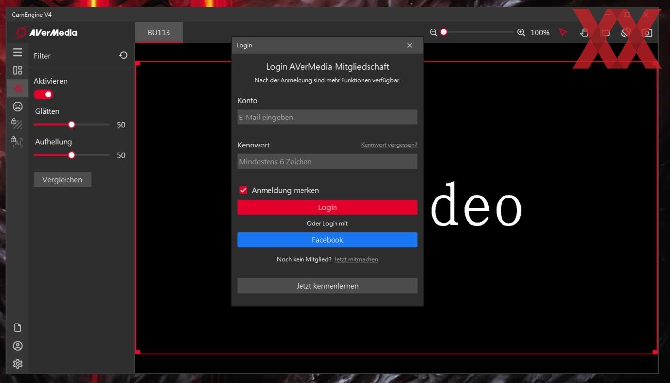Click the red Login button

tap(328, 207)
